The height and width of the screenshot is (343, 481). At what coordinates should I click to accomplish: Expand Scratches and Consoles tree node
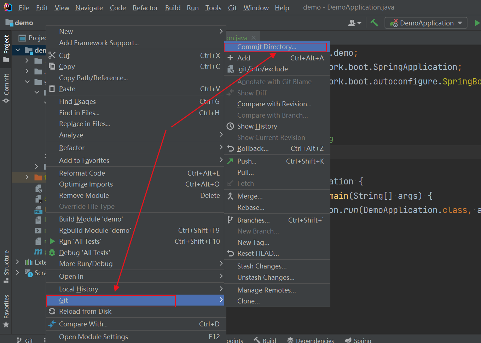click(17, 273)
